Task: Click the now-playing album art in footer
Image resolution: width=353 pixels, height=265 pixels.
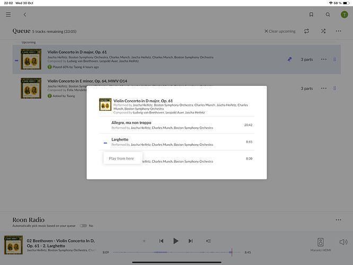Action: click(x=13, y=245)
